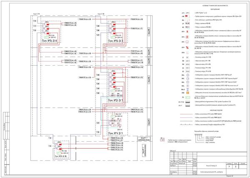Image resolution: width=250 pixels, height=178 pixels.
Task: Select the upper dark grey bar legend symbol
Action: point(187,102)
